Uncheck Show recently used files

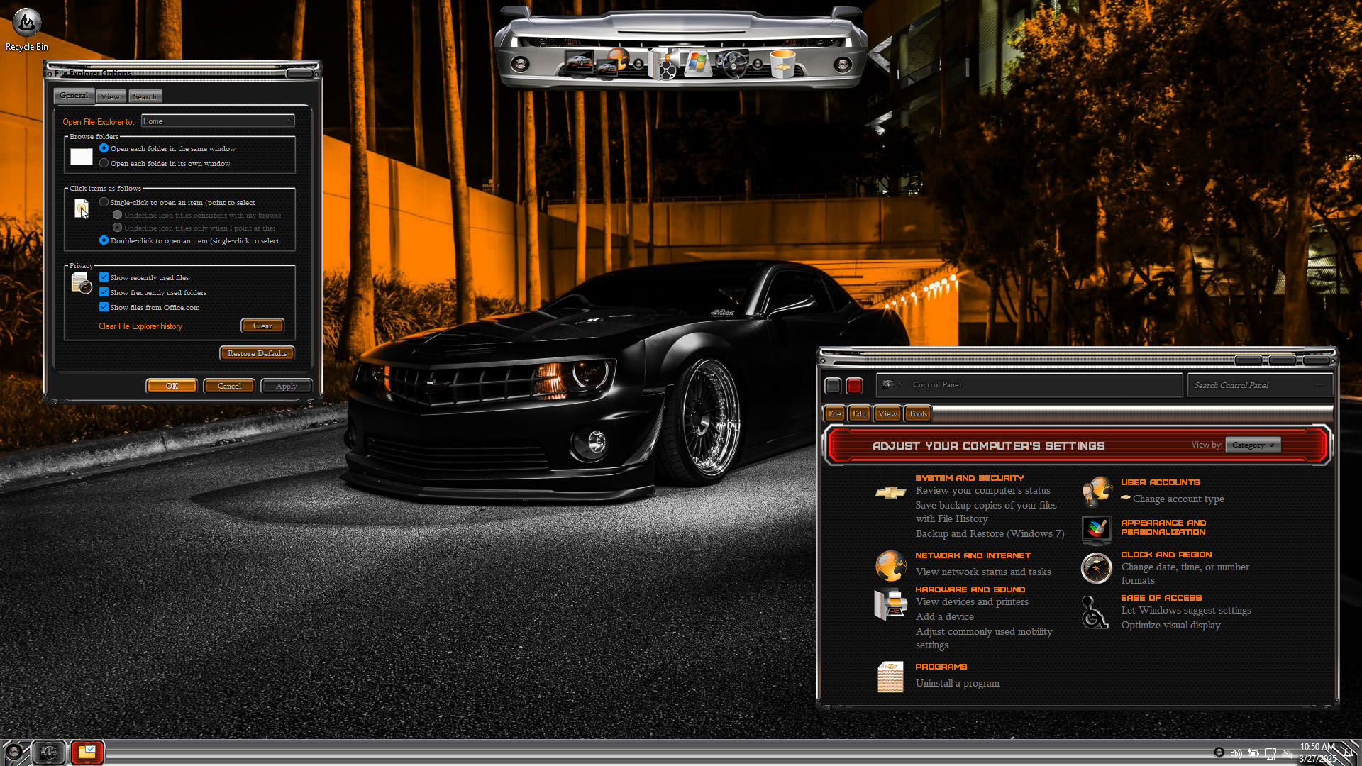click(x=104, y=277)
